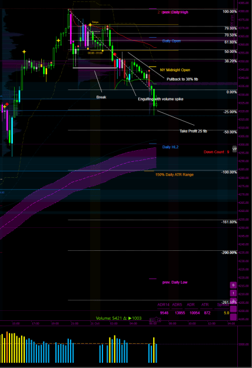Click the 'prev. Daily Low' label
Screen dimensions: 252x368
[x=175, y=283]
